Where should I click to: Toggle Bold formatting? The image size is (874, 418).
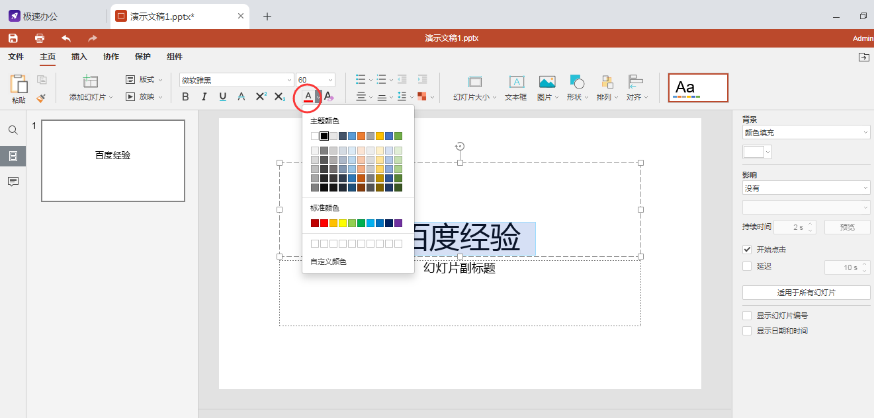coord(185,97)
